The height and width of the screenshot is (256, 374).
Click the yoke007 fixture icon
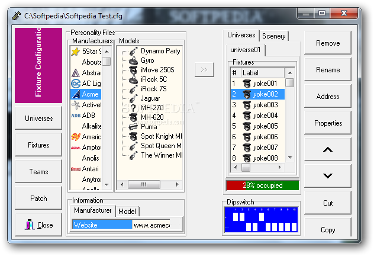coord(247,148)
